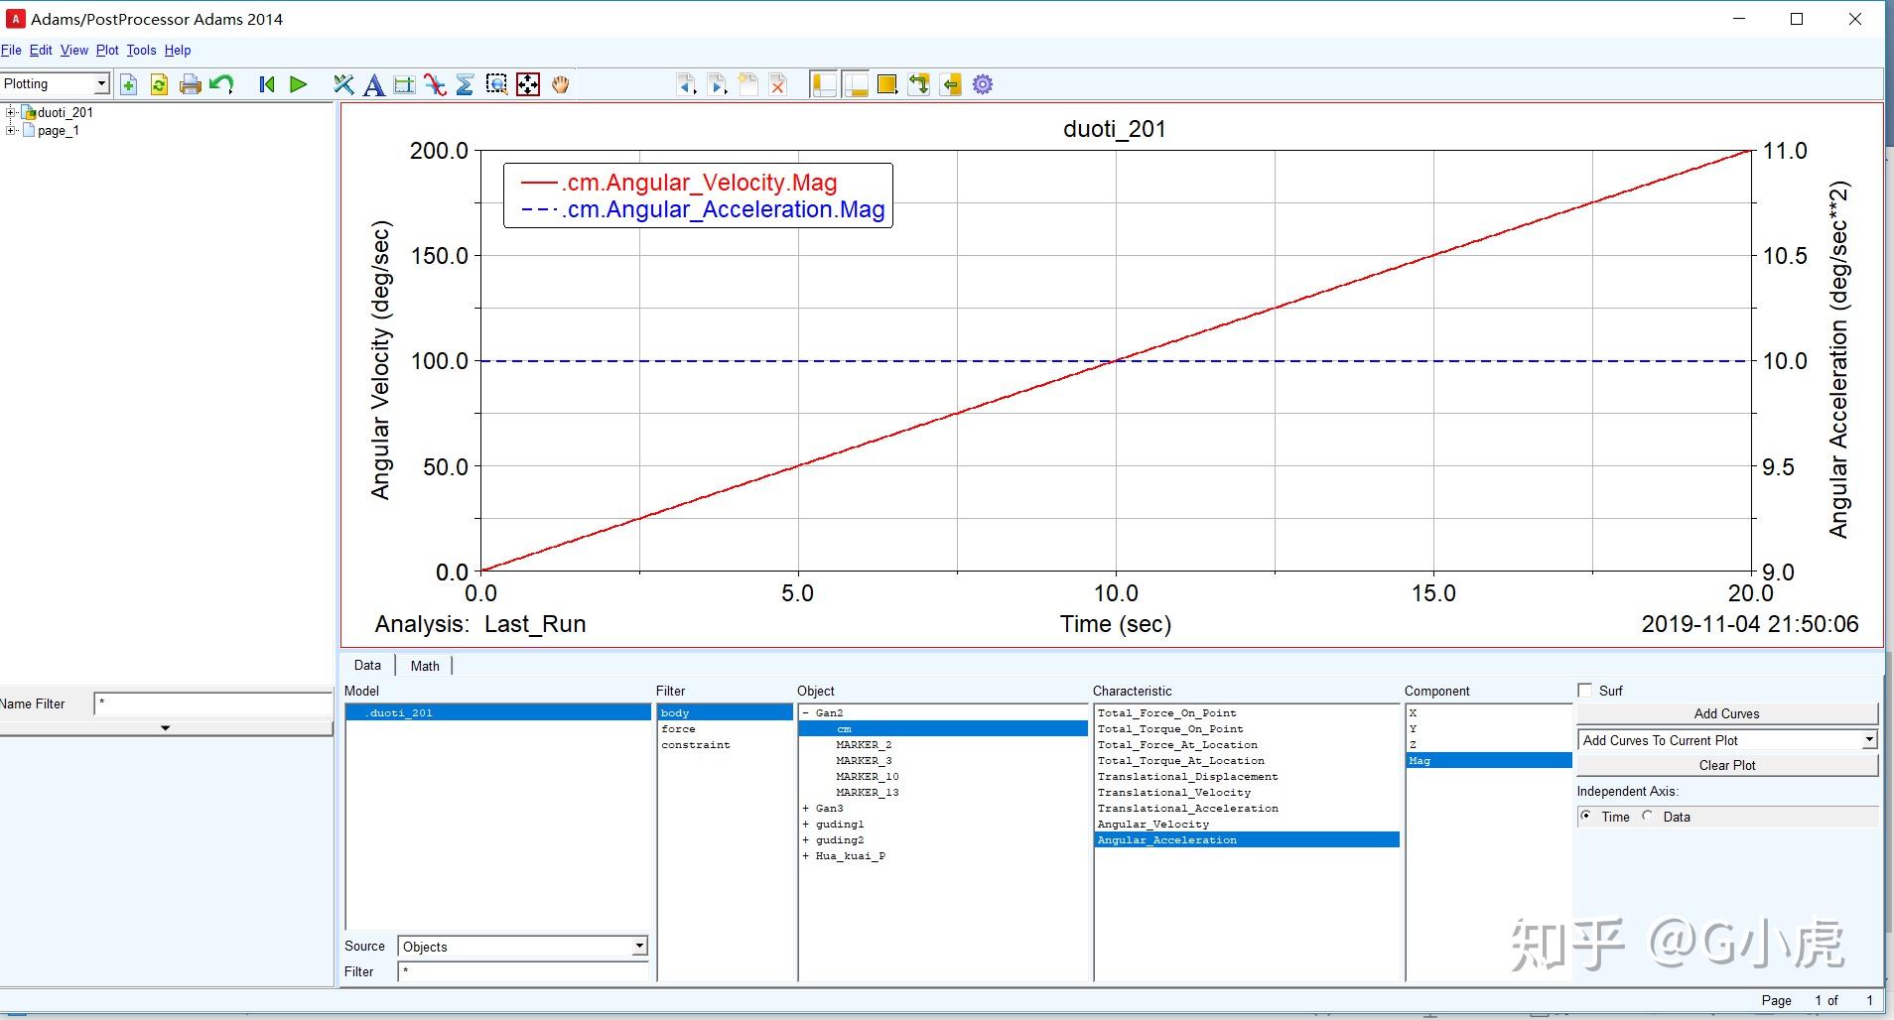Click the delete page red X icon
Viewport: 1894px width, 1020px height.
click(778, 85)
